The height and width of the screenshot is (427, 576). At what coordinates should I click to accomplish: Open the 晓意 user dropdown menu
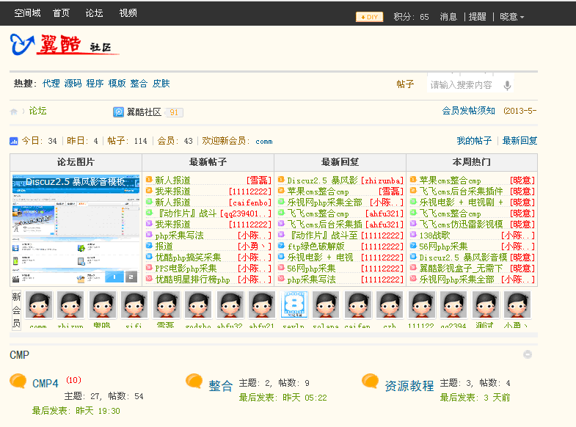click(511, 17)
